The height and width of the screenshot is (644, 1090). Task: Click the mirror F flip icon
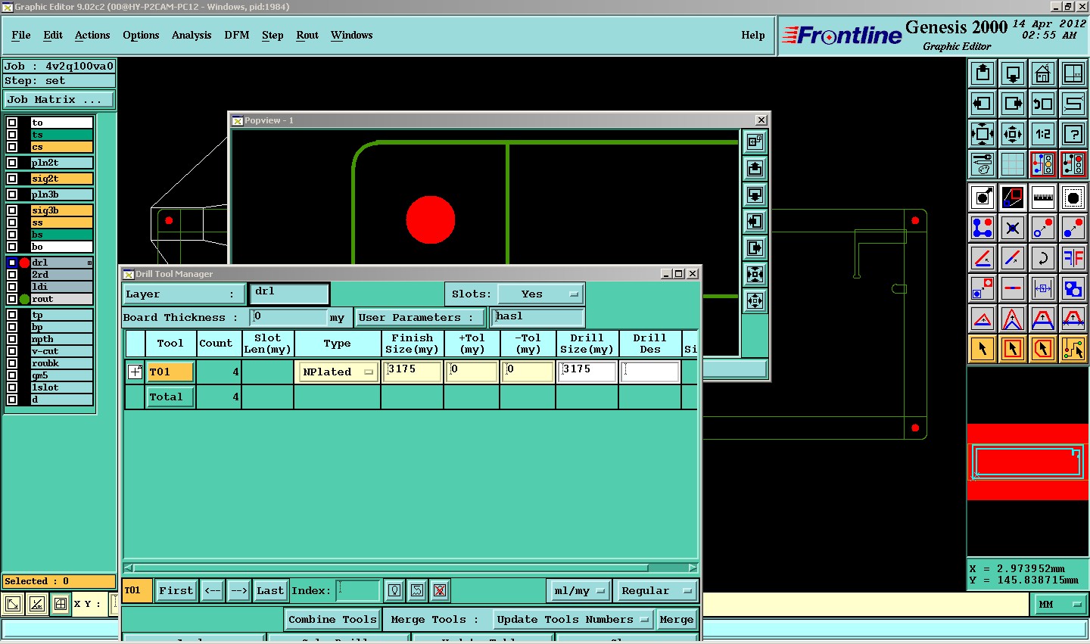point(1073,257)
